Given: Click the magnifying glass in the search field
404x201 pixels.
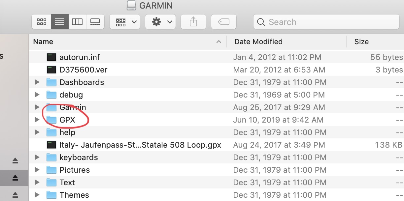Looking at the screenshot, I should [261, 22].
